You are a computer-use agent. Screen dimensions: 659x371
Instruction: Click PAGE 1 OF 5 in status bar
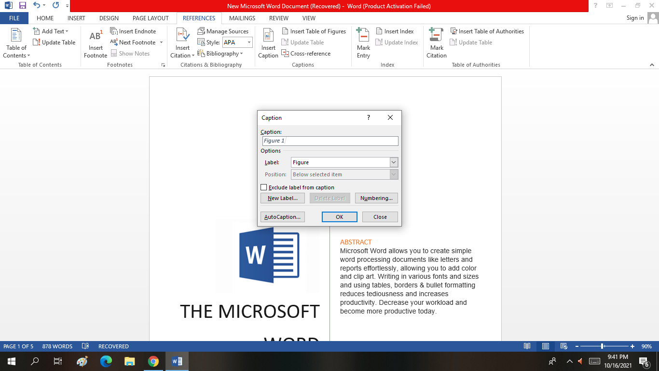pyautogui.click(x=18, y=346)
